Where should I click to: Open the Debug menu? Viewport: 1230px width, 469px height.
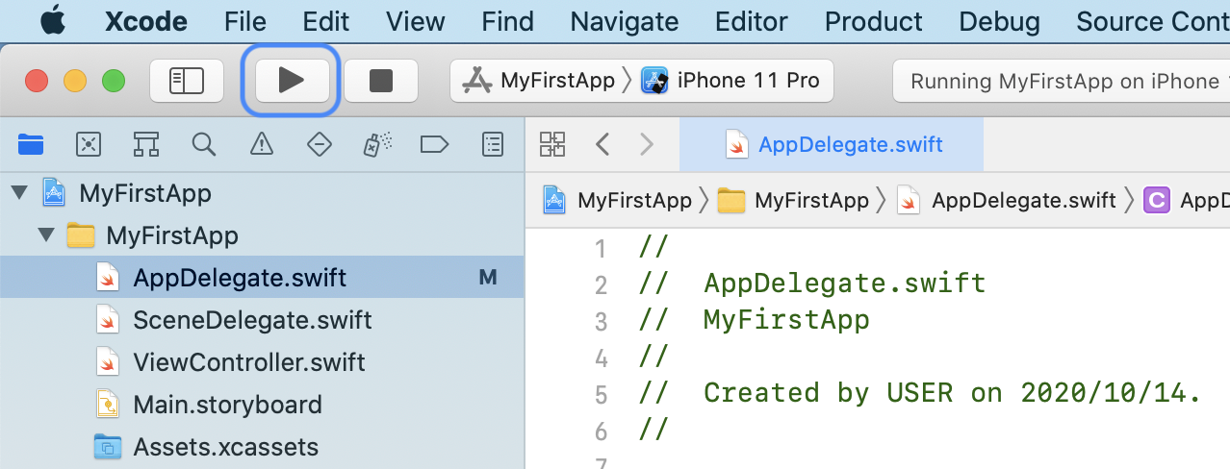[x=1000, y=21]
